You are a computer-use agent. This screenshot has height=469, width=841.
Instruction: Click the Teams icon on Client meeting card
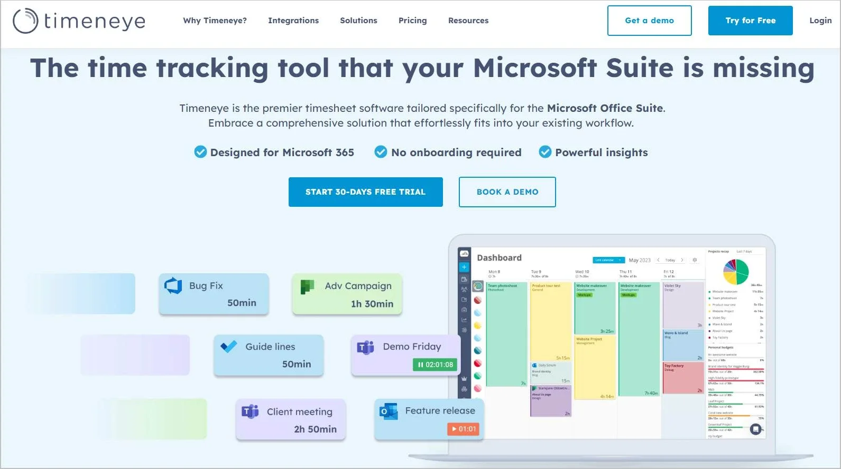[250, 411]
